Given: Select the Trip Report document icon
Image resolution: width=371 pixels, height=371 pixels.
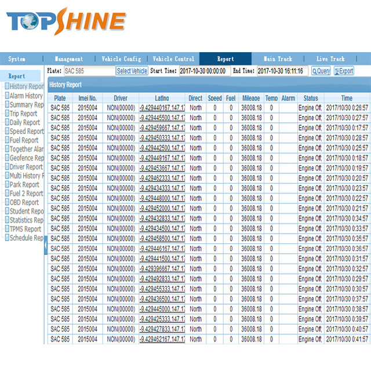Looking at the screenshot, I should [x=7, y=113].
